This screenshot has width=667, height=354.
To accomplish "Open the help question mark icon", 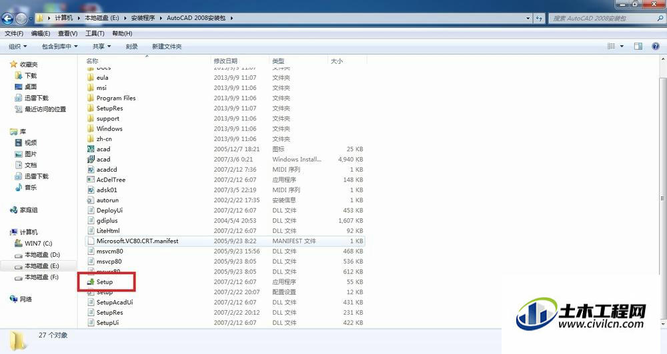I will tap(656, 47).
